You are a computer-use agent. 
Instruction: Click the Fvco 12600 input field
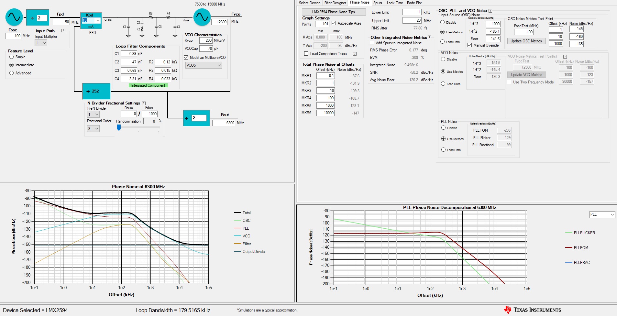[x=219, y=22]
